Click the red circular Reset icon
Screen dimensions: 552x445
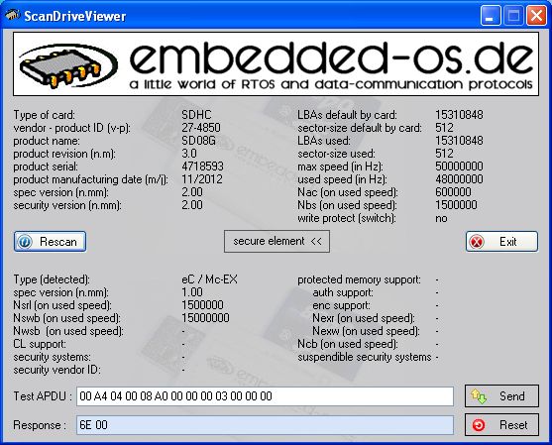(479, 425)
